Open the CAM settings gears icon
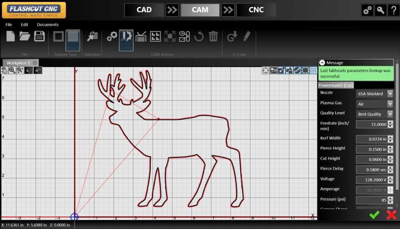400x229 pixels. 112,36
